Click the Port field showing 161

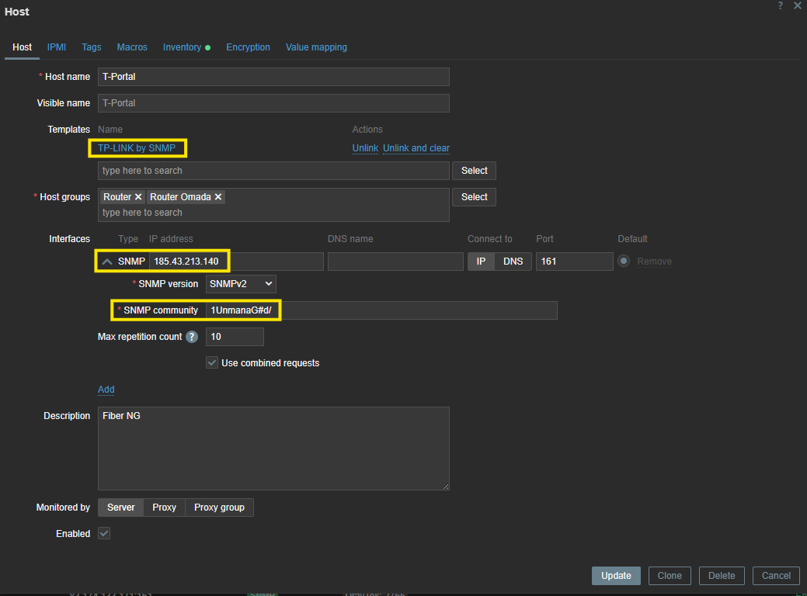pyautogui.click(x=574, y=262)
